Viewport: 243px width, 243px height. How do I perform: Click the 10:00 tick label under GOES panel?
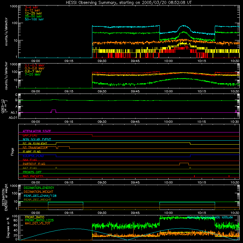169,122
